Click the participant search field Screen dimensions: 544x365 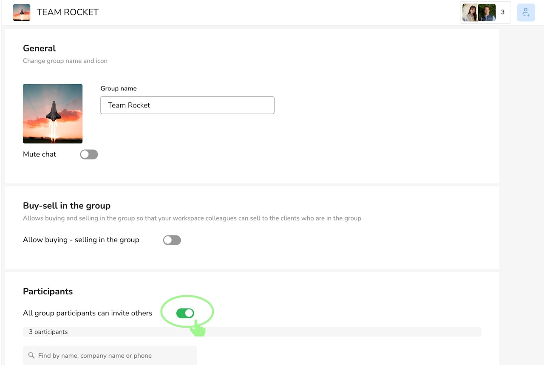point(115,356)
